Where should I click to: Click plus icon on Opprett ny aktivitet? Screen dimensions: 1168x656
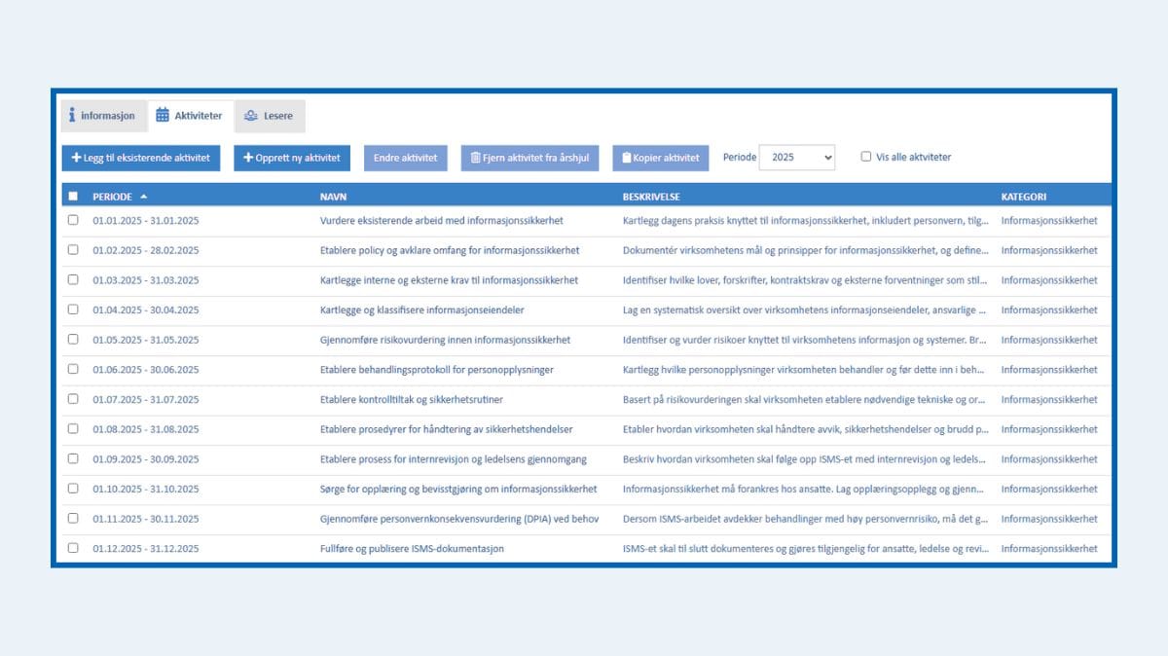(x=248, y=158)
